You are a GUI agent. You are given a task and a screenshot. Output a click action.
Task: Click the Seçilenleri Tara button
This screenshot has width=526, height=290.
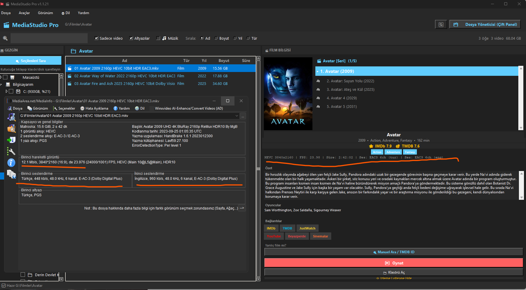click(31, 61)
